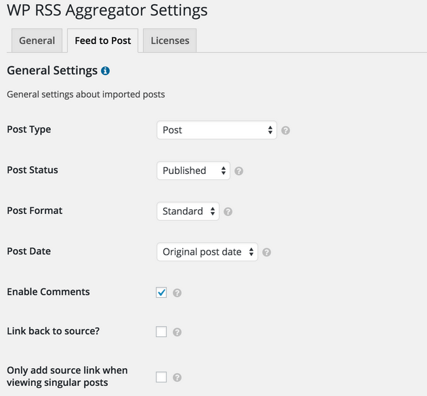
Task: Open help icon beside Post Date
Action: point(266,252)
